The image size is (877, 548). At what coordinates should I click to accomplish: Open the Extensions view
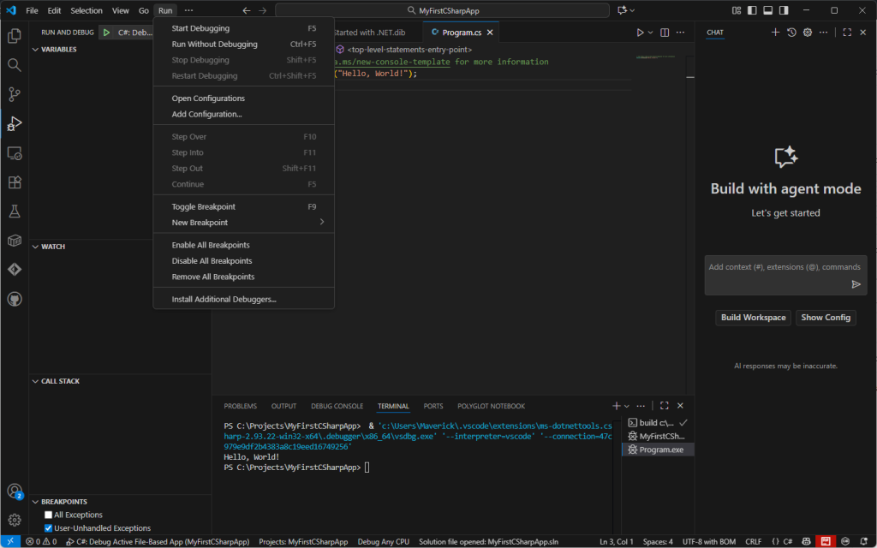(15, 182)
